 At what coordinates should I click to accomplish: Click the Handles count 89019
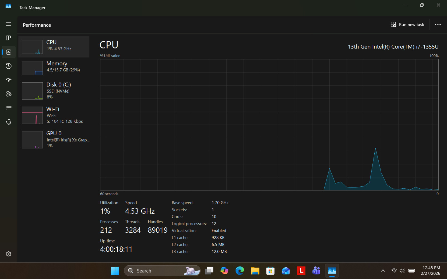(x=158, y=230)
